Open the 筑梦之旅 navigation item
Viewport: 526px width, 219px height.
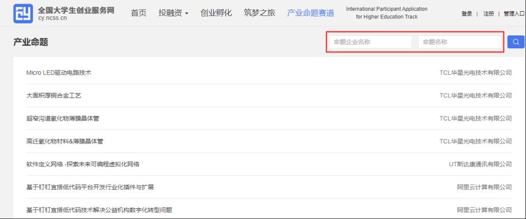click(x=259, y=13)
